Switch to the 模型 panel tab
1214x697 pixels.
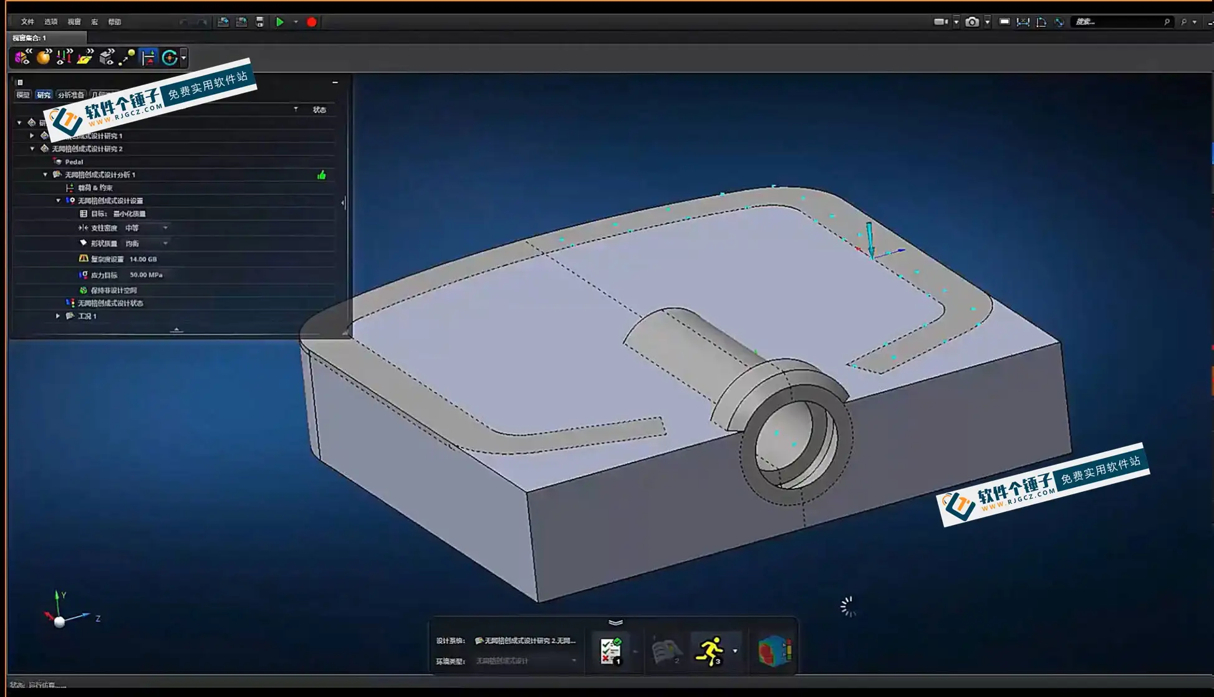[23, 95]
